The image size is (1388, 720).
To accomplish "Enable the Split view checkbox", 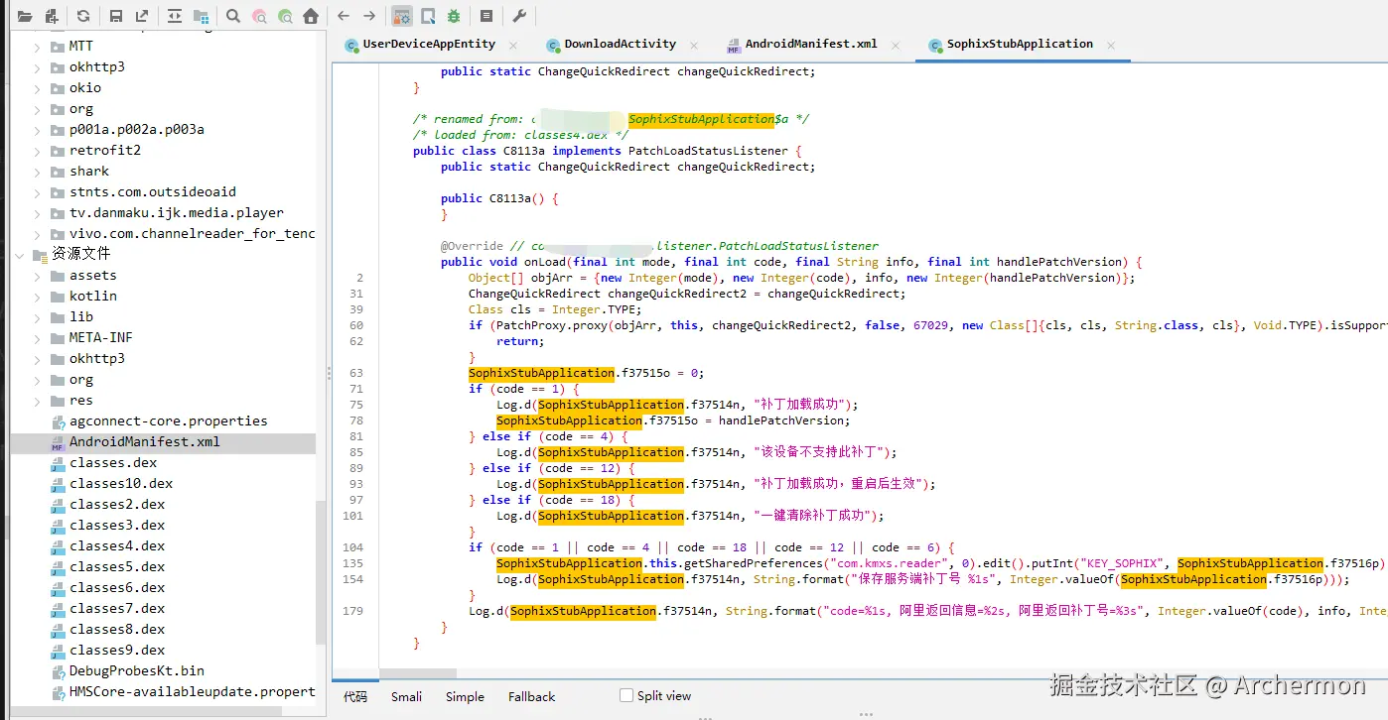I will click(626, 696).
